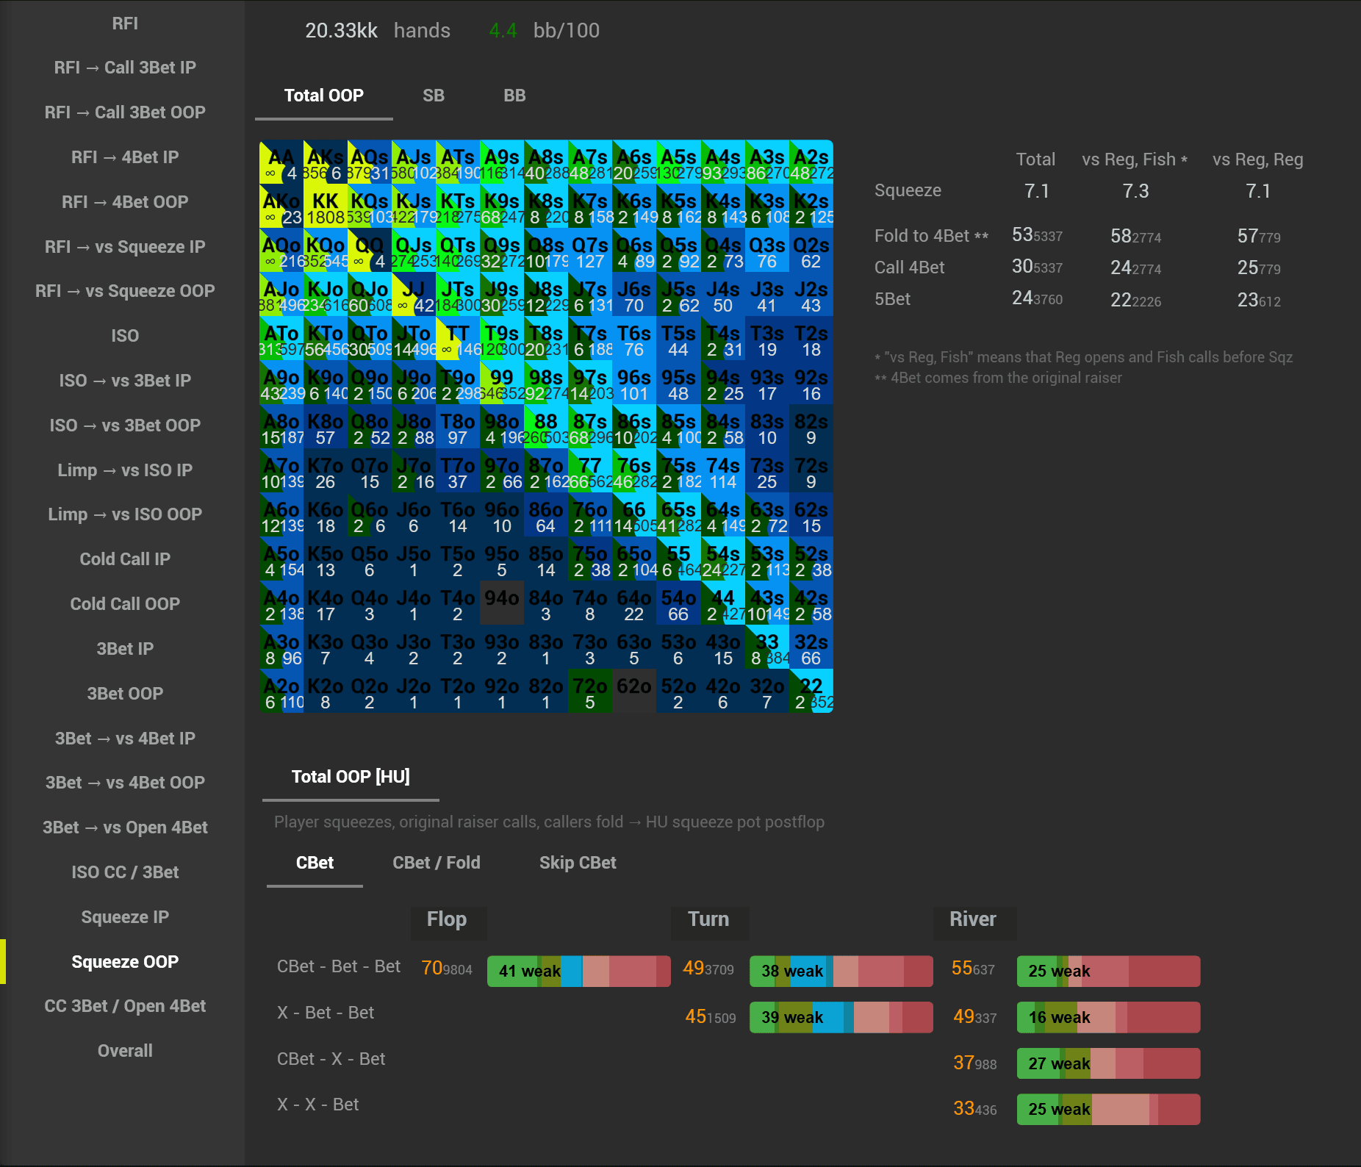The image size is (1361, 1167).
Task: Switch to Skip CBet tab
Action: click(578, 863)
